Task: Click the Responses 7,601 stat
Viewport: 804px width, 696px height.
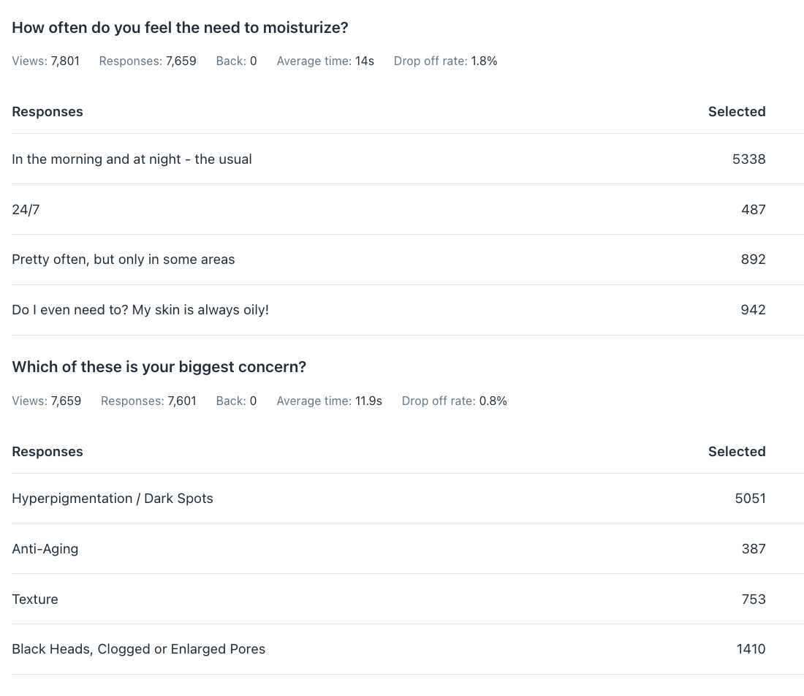Action: (x=148, y=401)
